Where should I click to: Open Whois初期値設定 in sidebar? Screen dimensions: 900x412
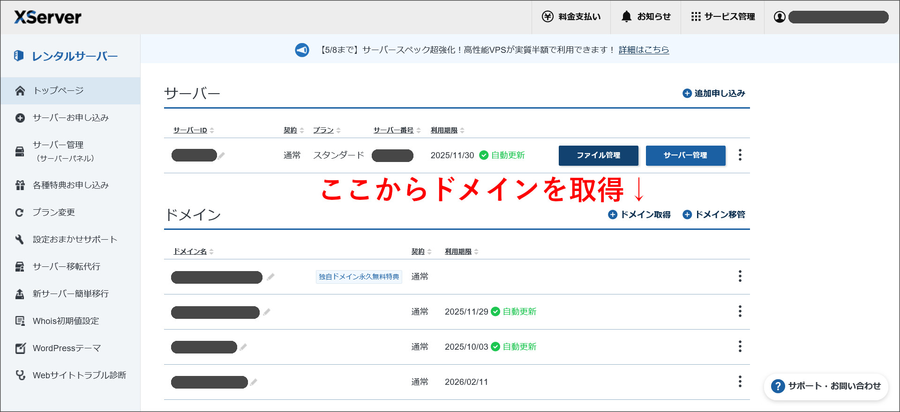click(70, 321)
